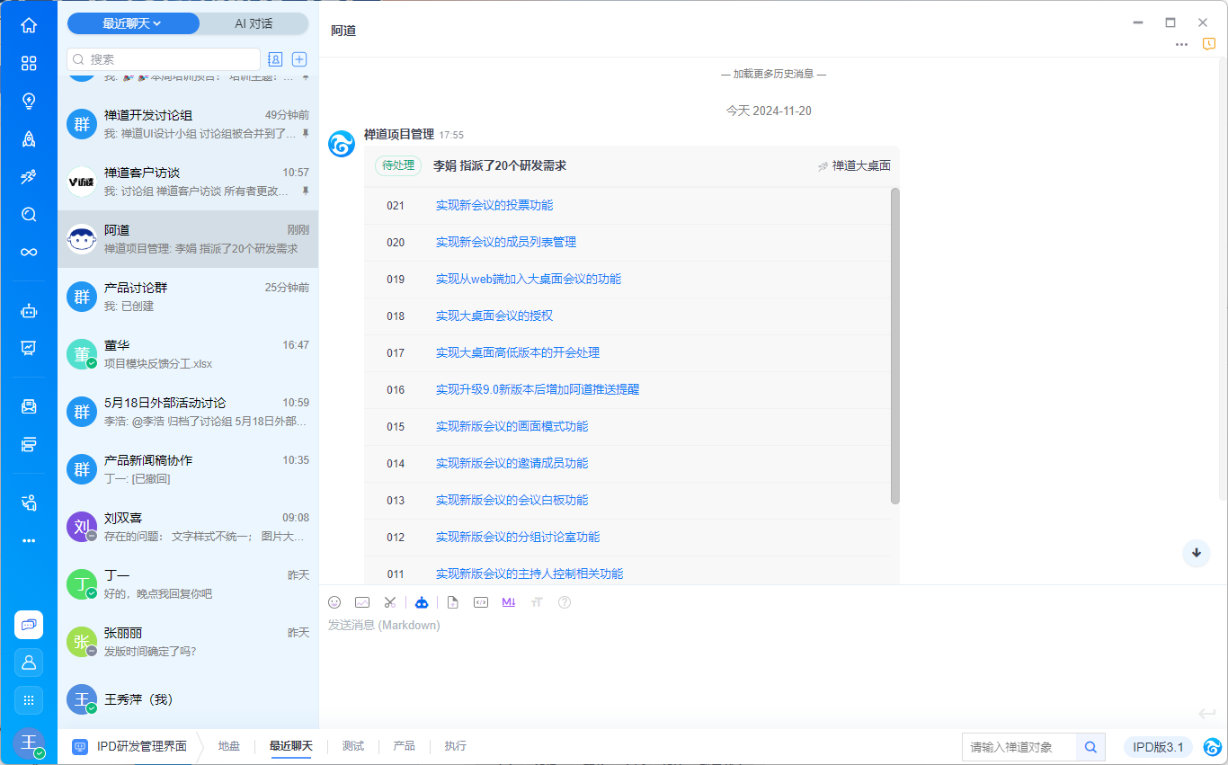Viewport: 1228px width, 765px height.
Task: Insert a code block via code icon
Action: (481, 602)
